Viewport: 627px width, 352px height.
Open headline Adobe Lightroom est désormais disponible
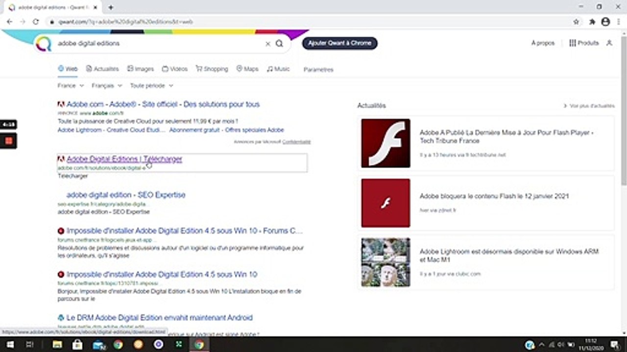tap(509, 255)
